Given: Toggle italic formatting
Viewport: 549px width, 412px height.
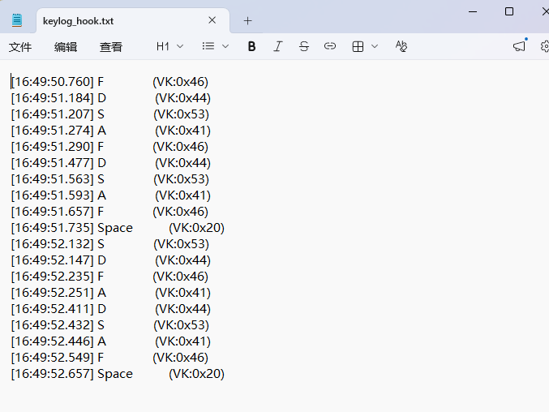Looking at the screenshot, I should 277,46.
